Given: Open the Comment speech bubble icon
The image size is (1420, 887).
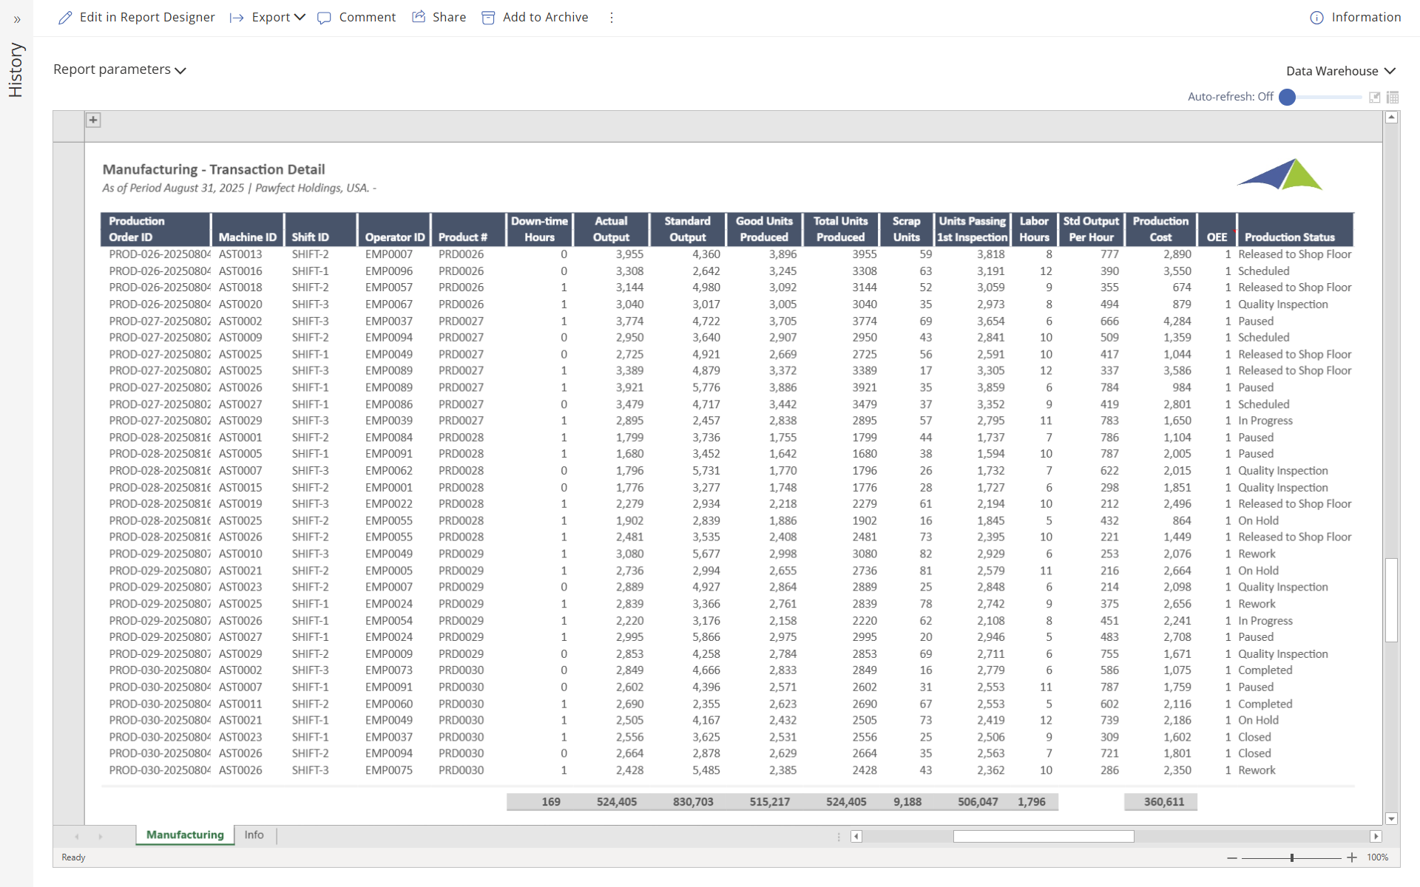Looking at the screenshot, I should coord(325,18).
